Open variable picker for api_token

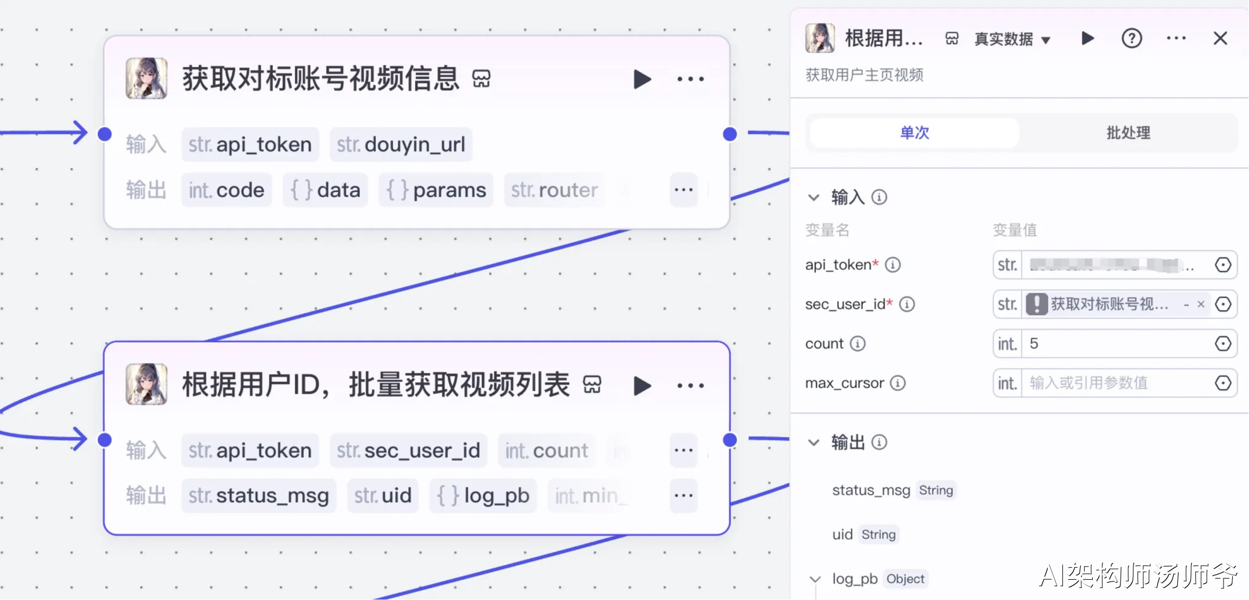click(x=1223, y=265)
